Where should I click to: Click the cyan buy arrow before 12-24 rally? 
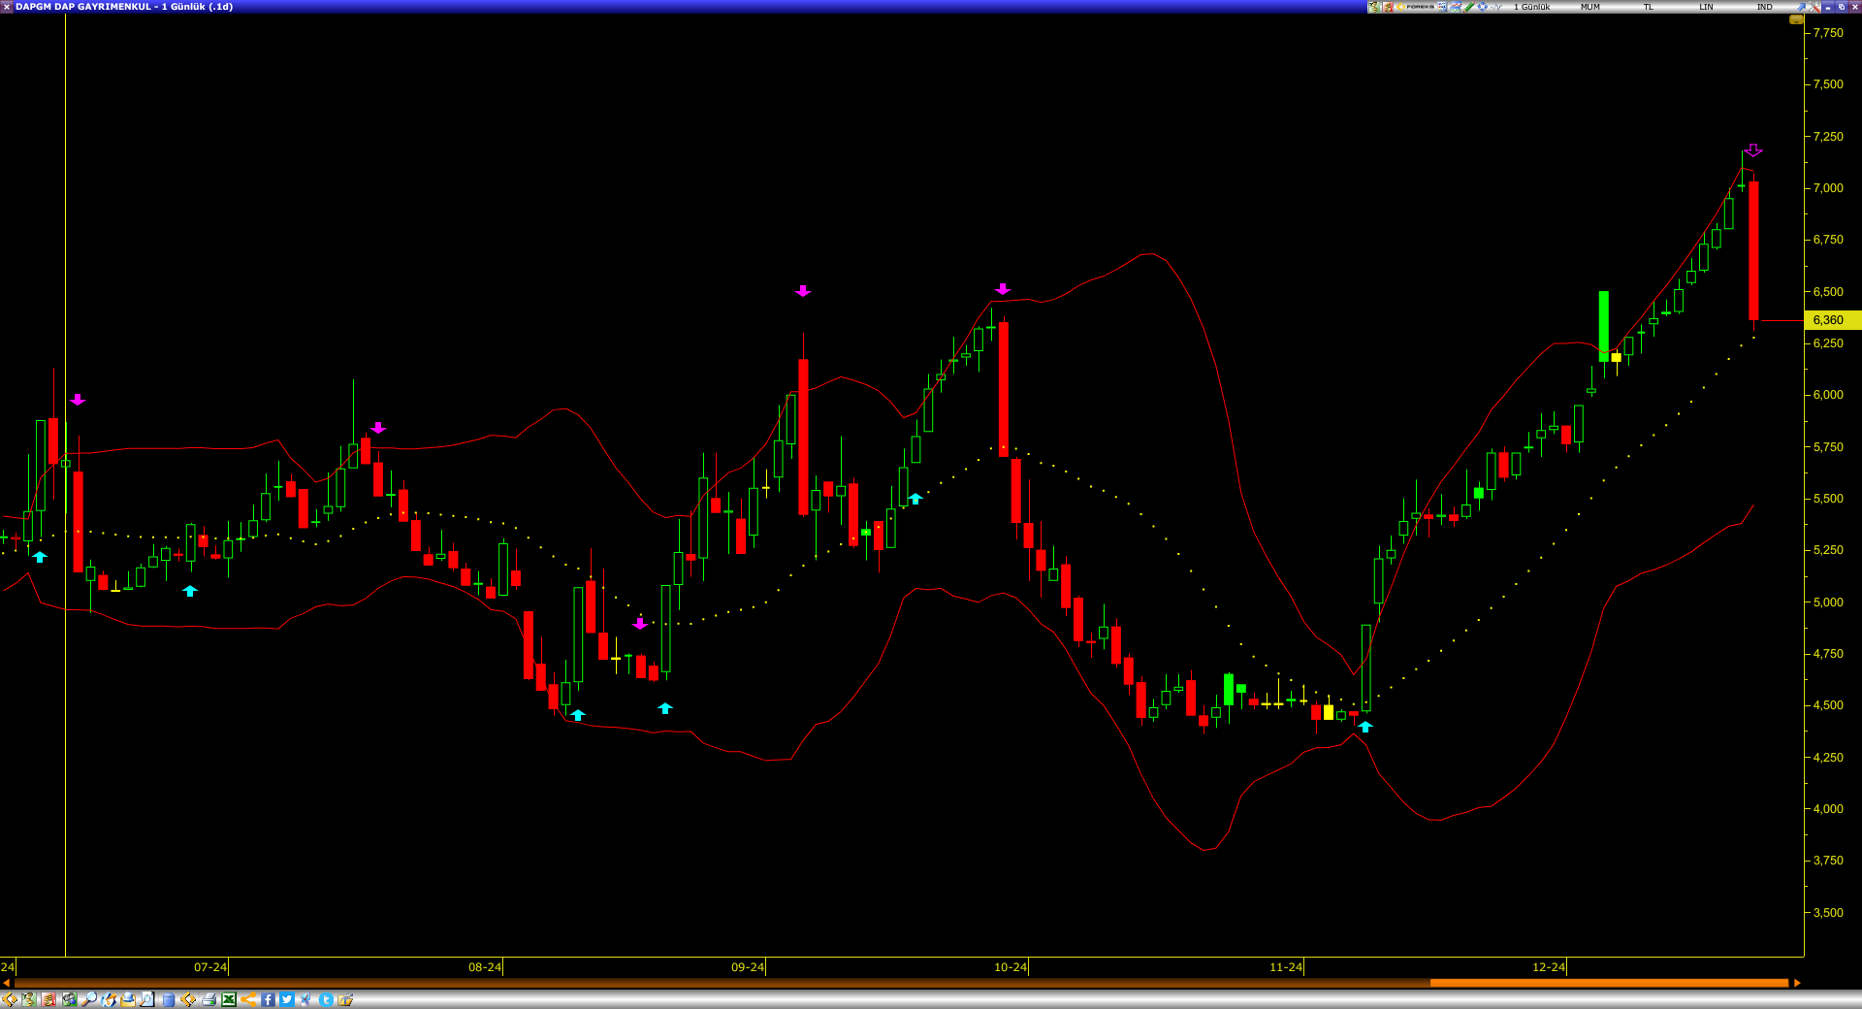1365,727
